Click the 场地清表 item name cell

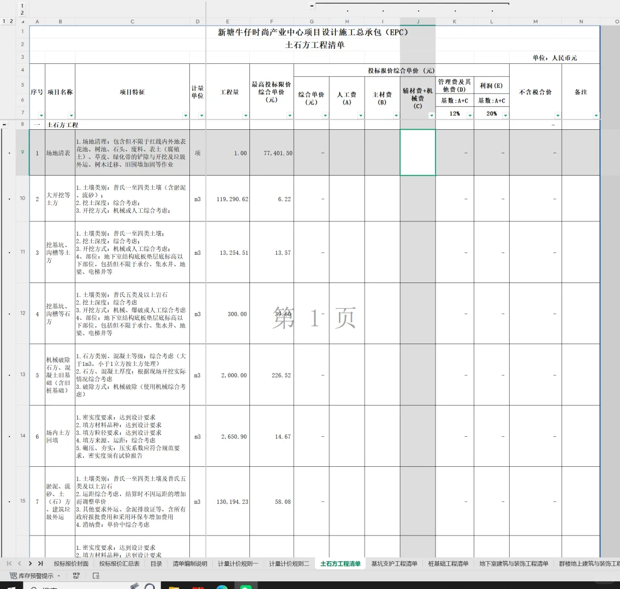coord(60,153)
